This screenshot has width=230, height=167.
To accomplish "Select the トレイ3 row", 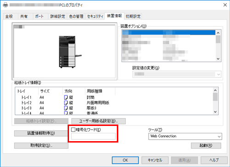I will pyautogui.click(x=114, y=108).
